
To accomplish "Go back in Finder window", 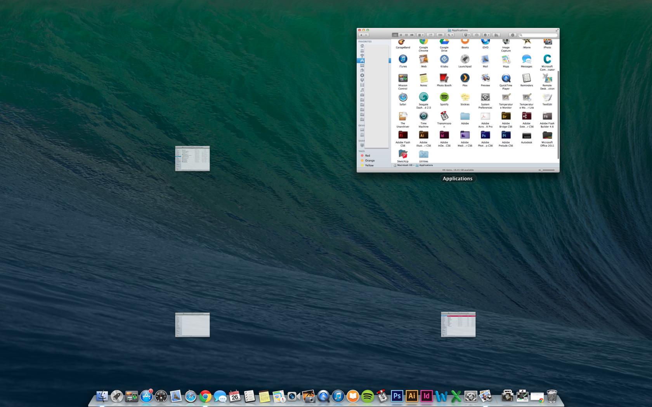I will click(361, 35).
